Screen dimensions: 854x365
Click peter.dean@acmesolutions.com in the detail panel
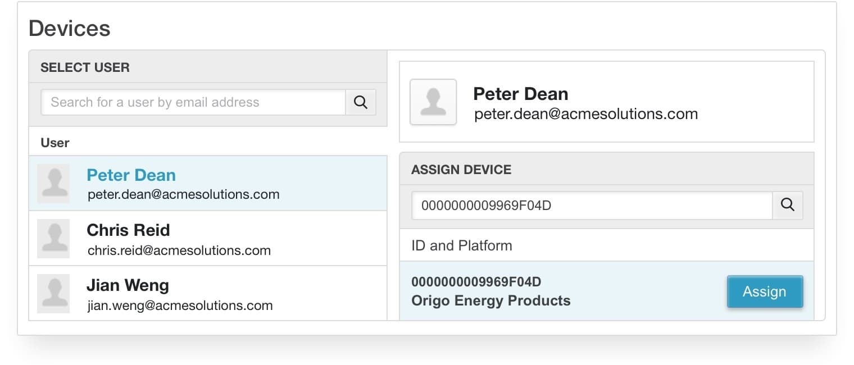585,114
